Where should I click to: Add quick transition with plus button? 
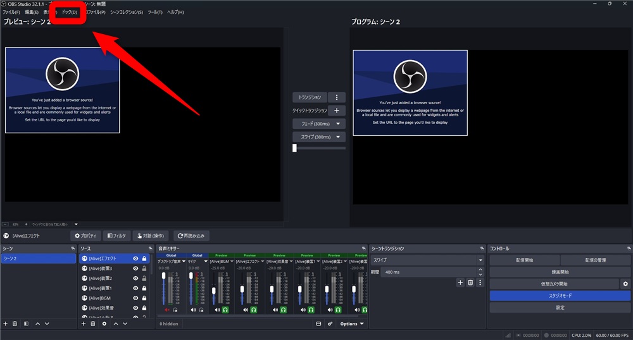[x=337, y=111]
